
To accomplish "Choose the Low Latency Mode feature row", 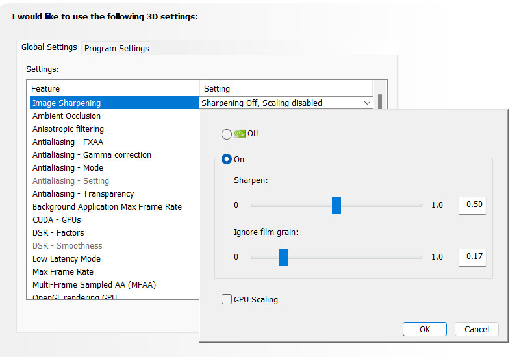I will [x=66, y=259].
